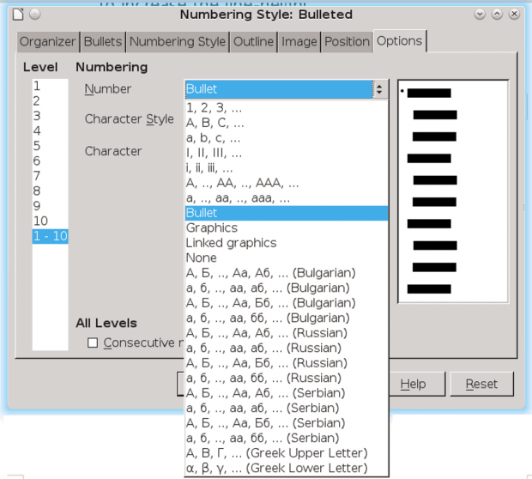Pick uppercase 'Аа, Бб' (Bulgarian) option
Viewport: 532px width, 479px height.
pos(287,303)
